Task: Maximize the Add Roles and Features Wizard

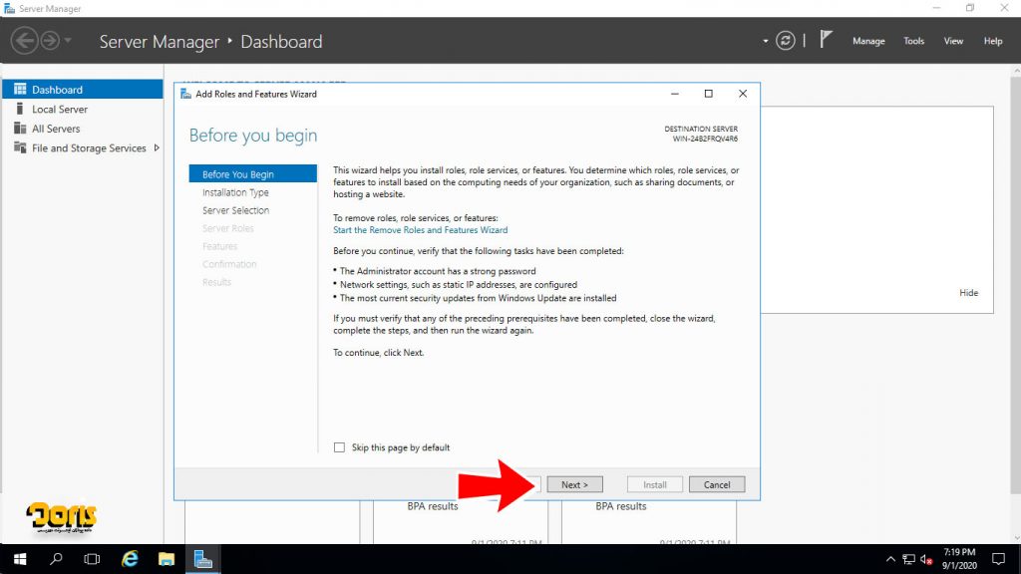Action: (709, 94)
